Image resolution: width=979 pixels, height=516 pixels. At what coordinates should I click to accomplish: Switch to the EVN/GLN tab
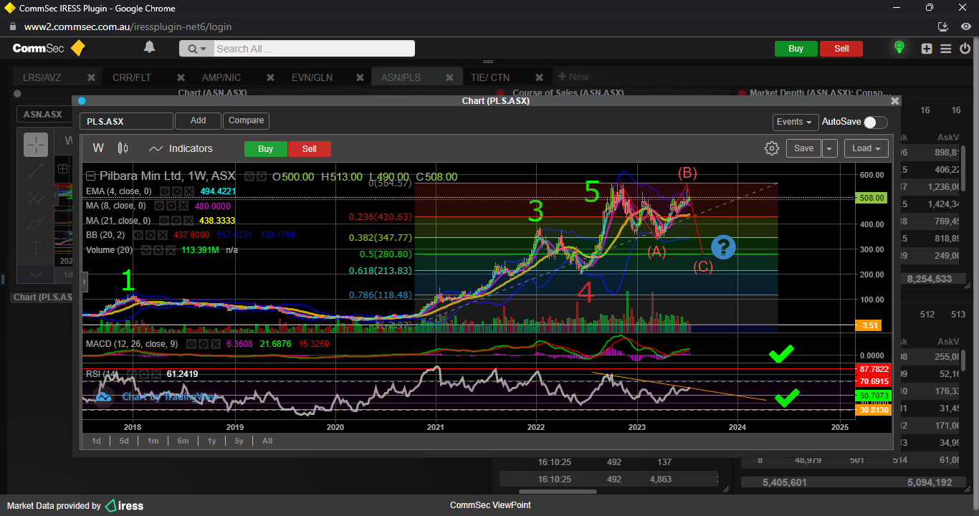[x=312, y=77]
